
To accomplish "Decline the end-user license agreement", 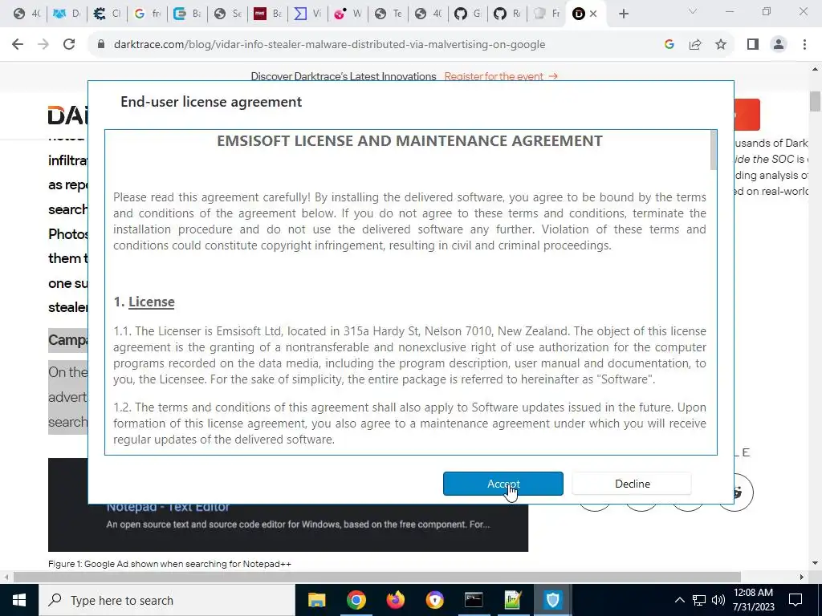I will point(632,484).
